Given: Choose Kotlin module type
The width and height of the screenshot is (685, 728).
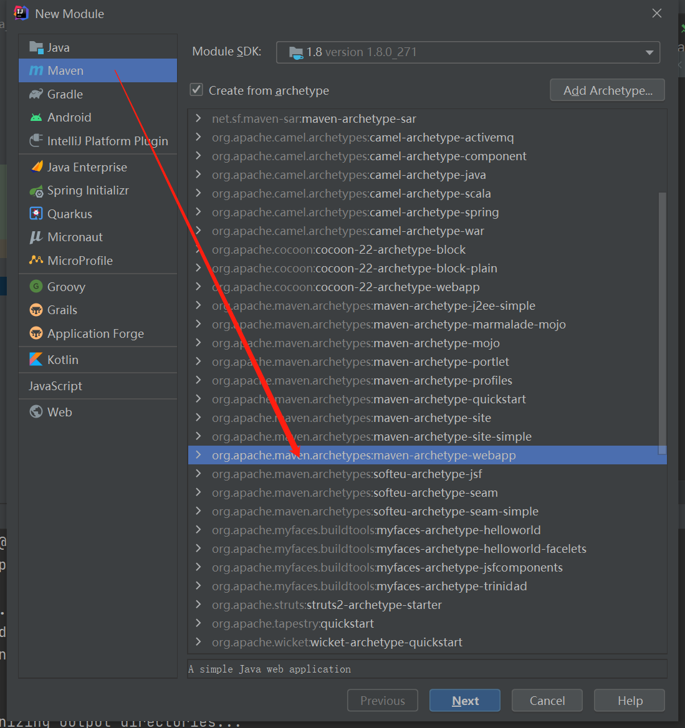Looking at the screenshot, I should click(98, 360).
